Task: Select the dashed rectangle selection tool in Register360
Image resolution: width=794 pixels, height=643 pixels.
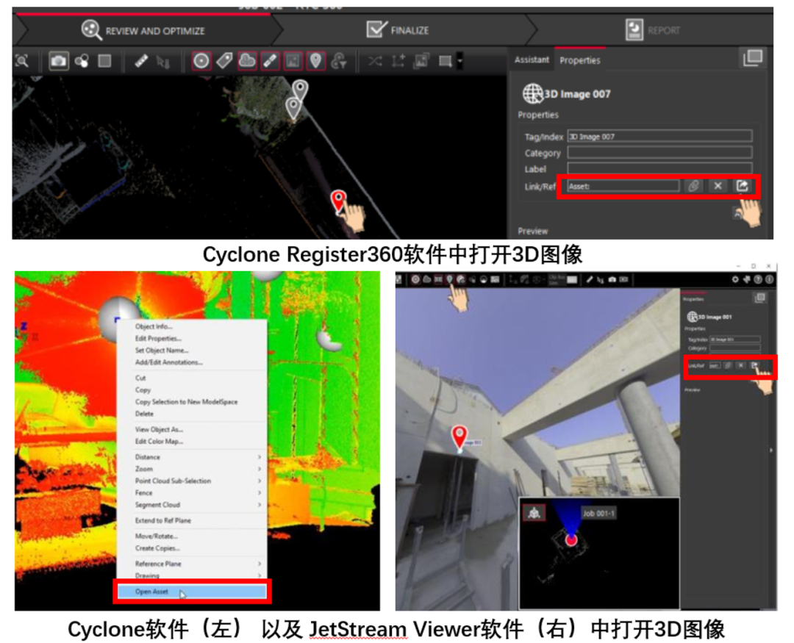Action: tap(445, 61)
